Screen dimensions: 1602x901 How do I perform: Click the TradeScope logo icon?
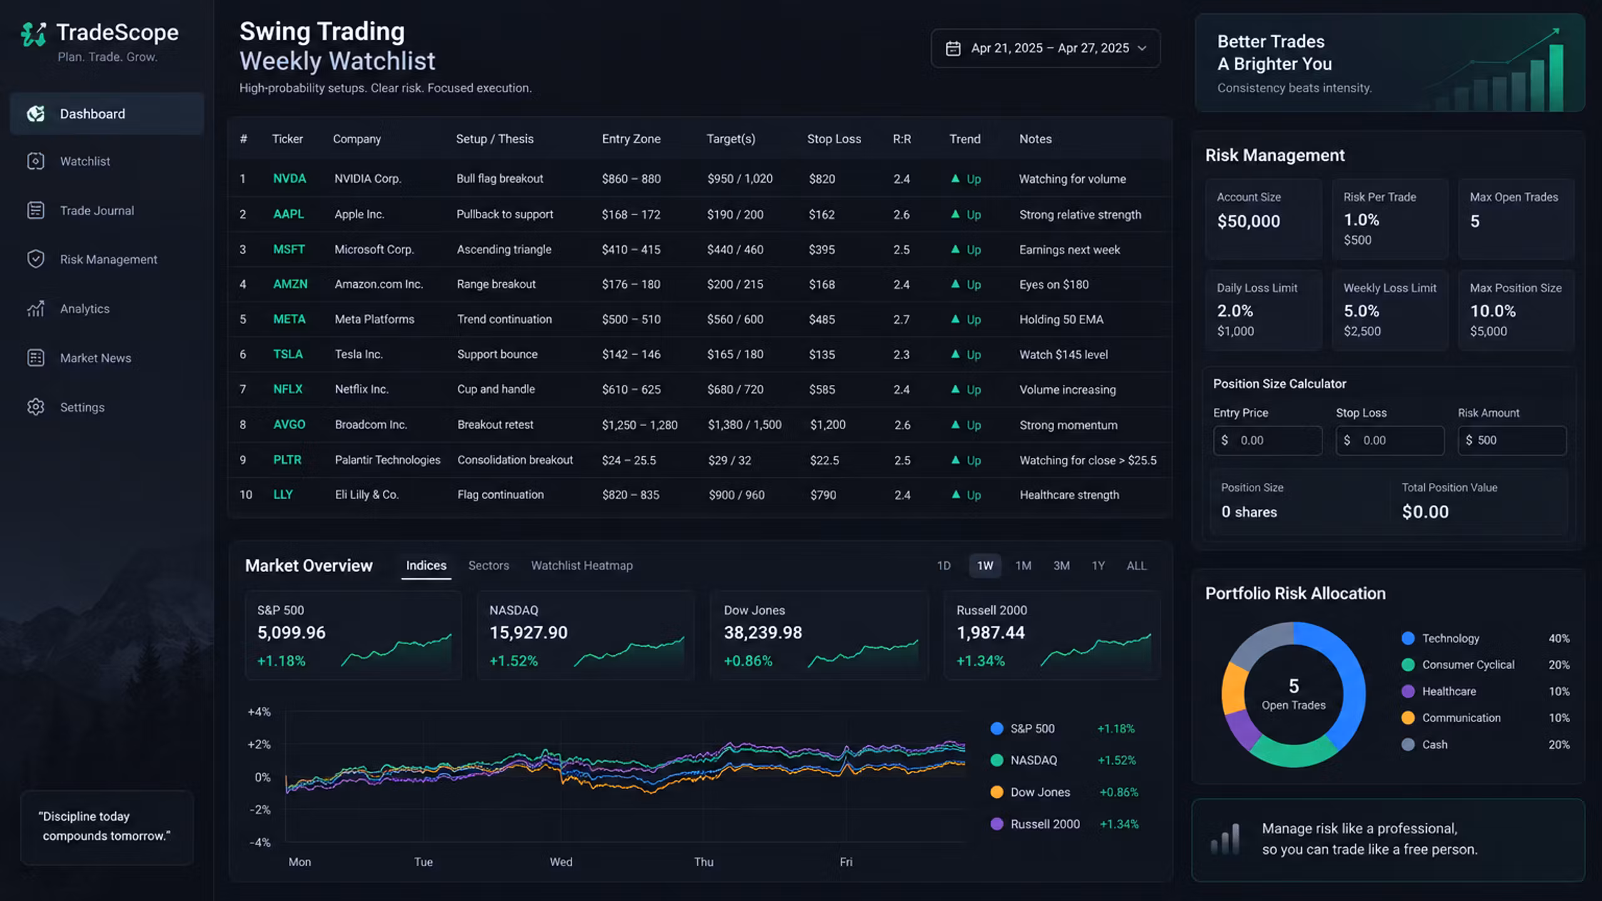[x=34, y=34]
